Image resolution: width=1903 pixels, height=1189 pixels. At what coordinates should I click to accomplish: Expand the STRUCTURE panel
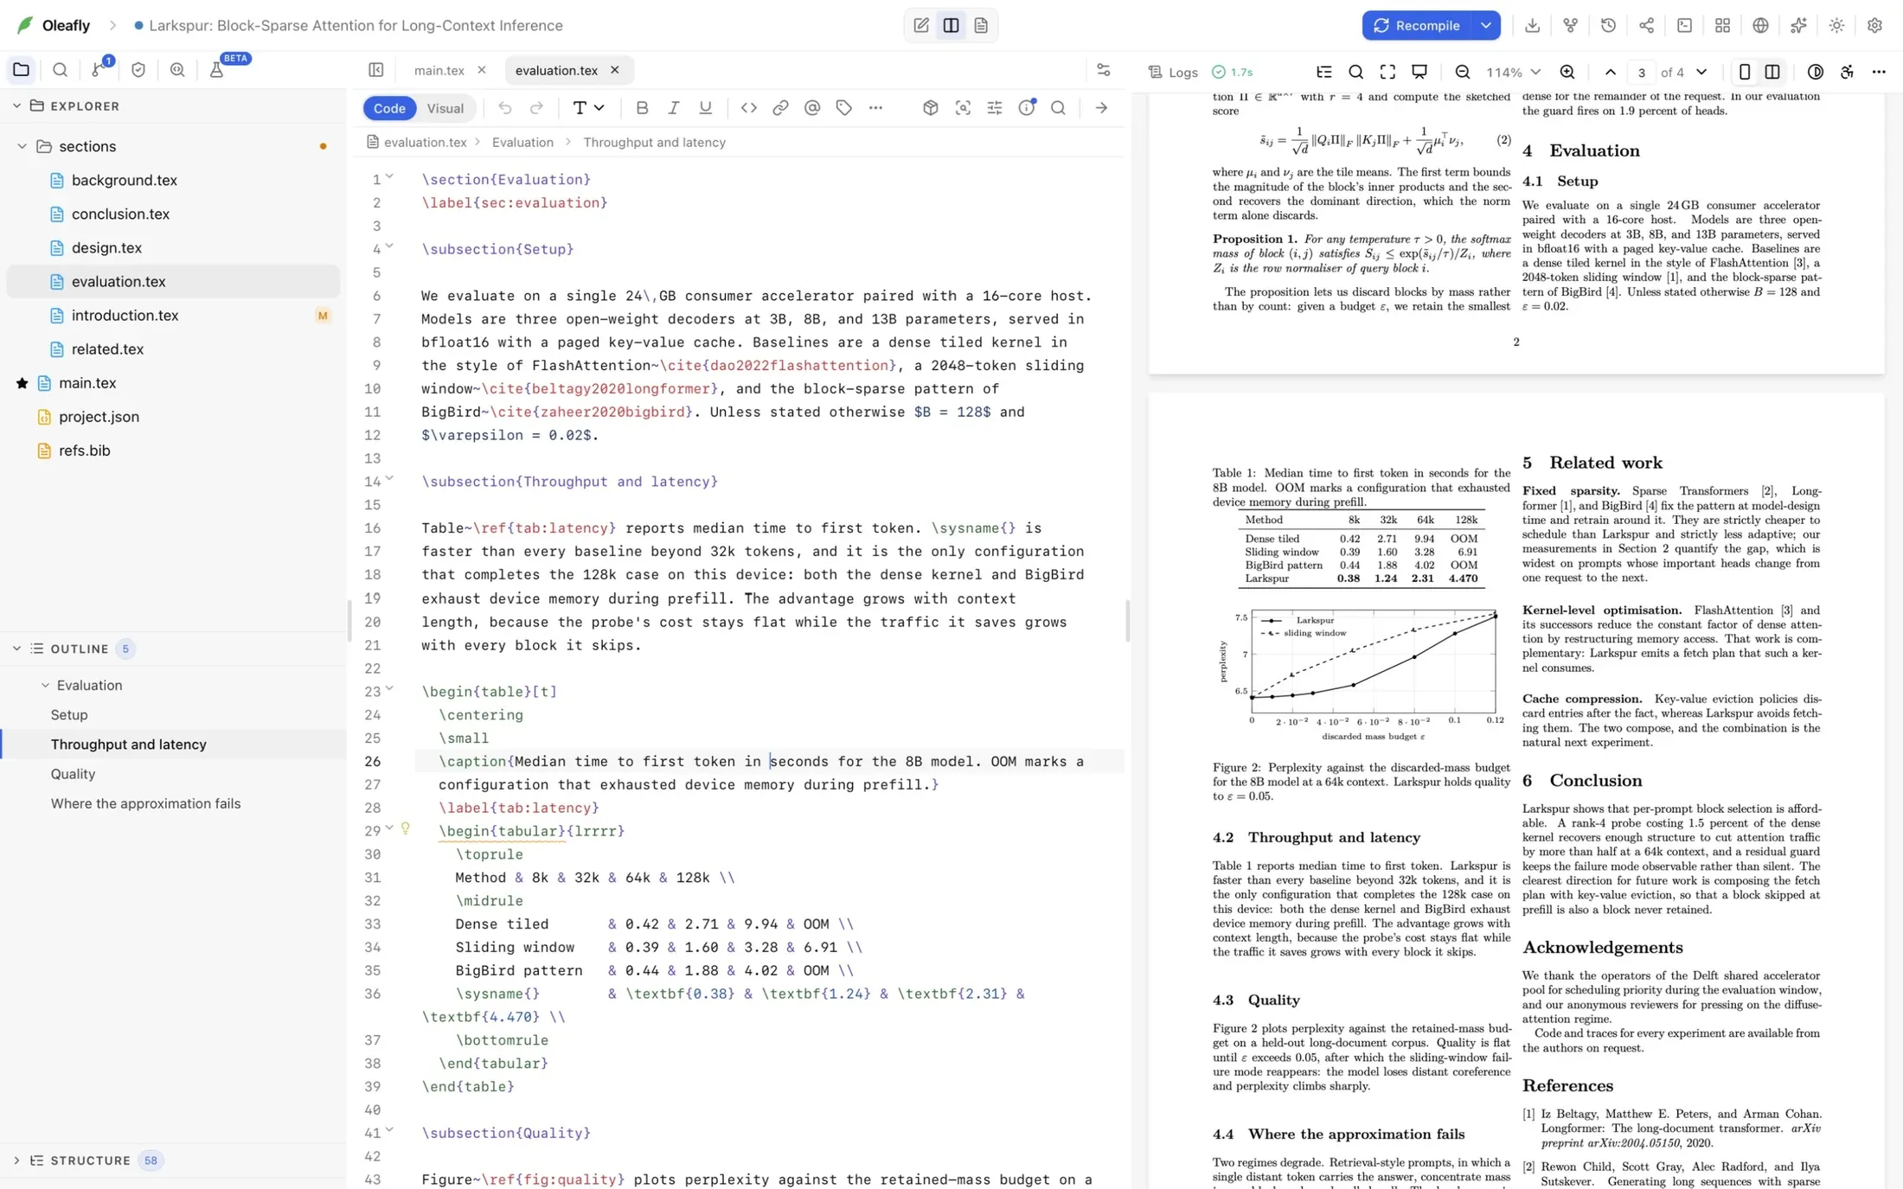pos(16,1160)
